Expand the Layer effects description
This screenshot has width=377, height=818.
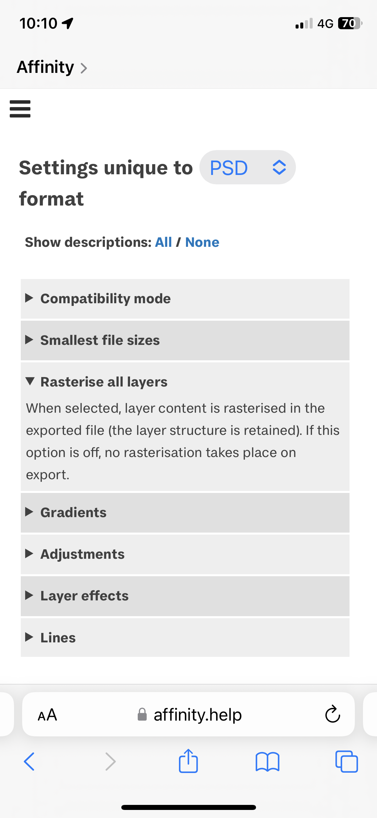click(x=84, y=596)
